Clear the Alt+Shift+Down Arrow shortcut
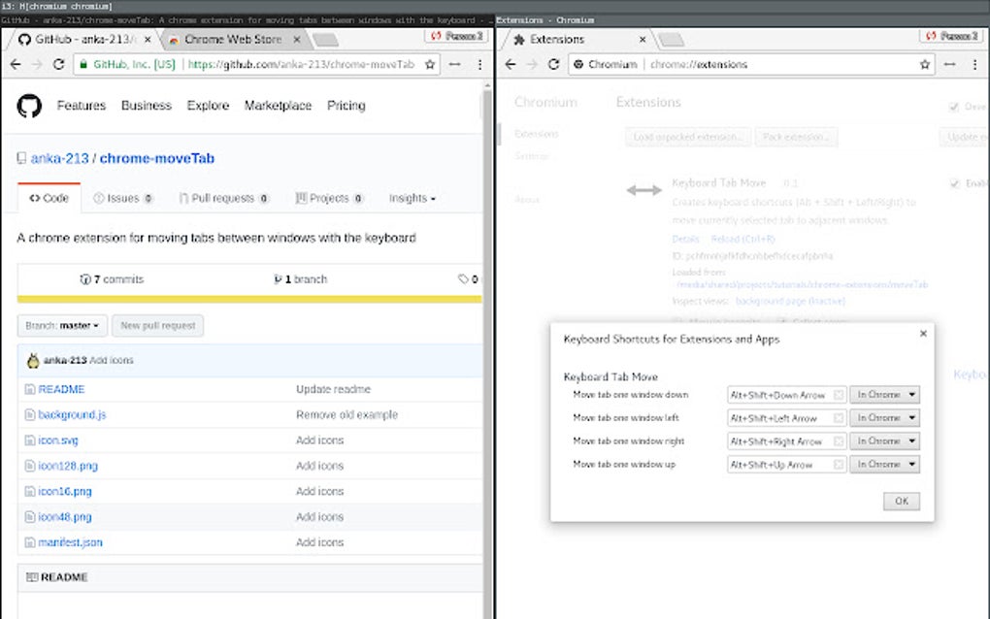 tap(839, 395)
